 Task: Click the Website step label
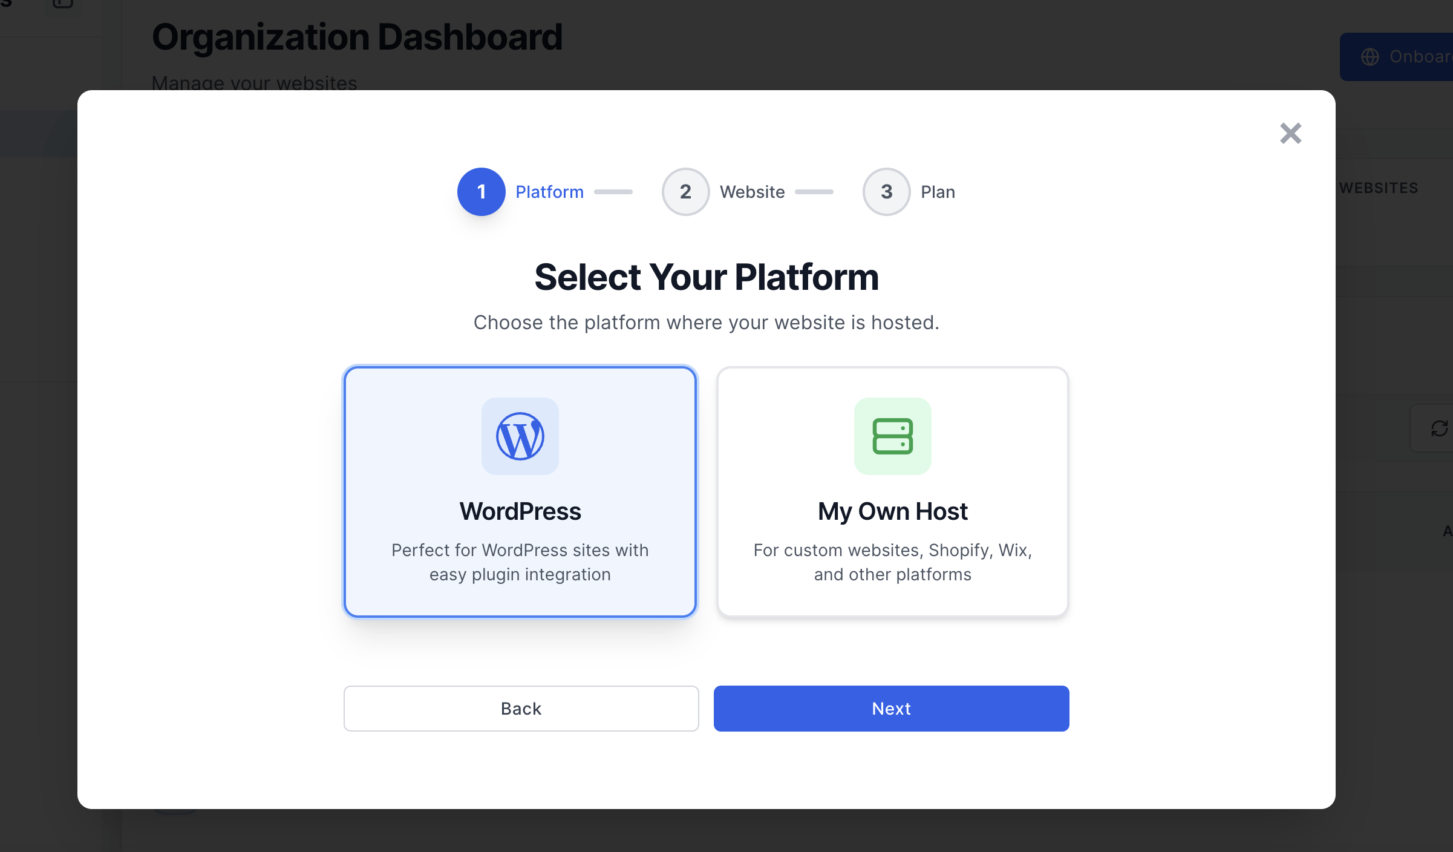click(x=751, y=191)
